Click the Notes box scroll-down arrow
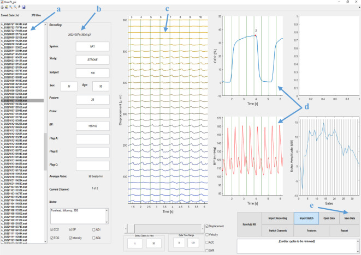 point(106,222)
